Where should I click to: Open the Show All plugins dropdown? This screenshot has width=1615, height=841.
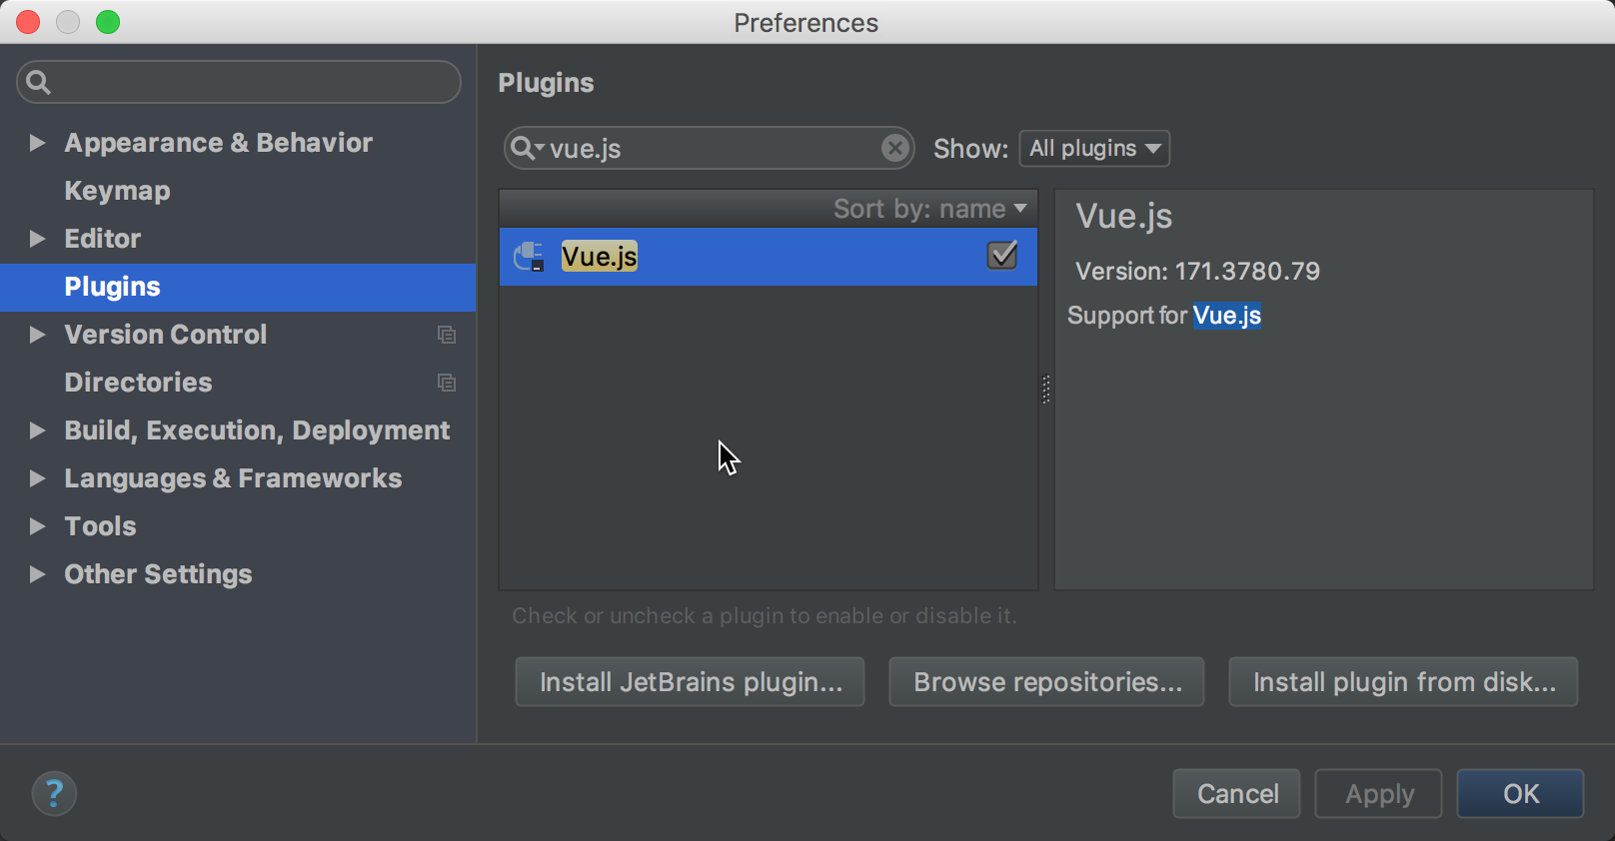(x=1094, y=149)
